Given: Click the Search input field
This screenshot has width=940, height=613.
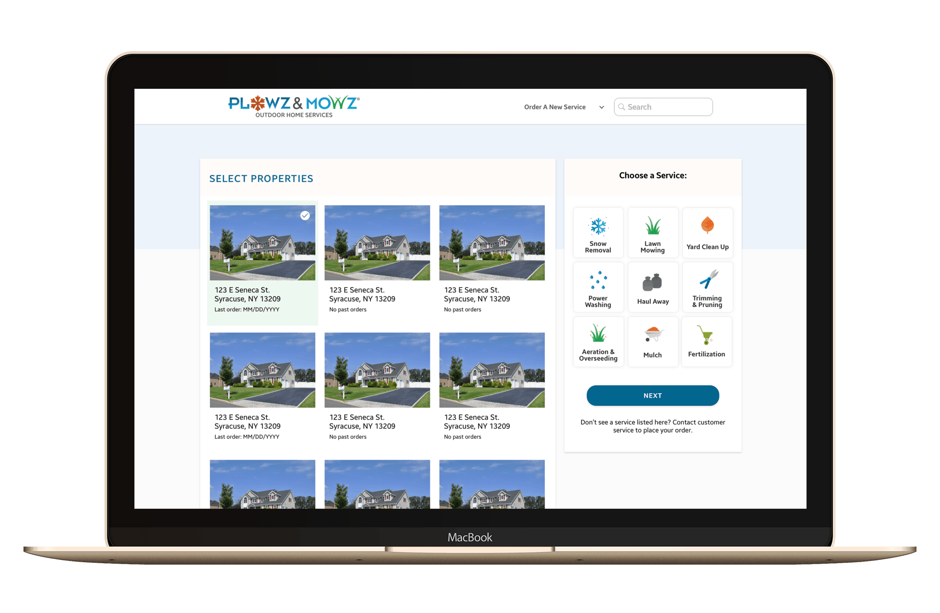Looking at the screenshot, I should pyautogui.click(x=663, y=106).
